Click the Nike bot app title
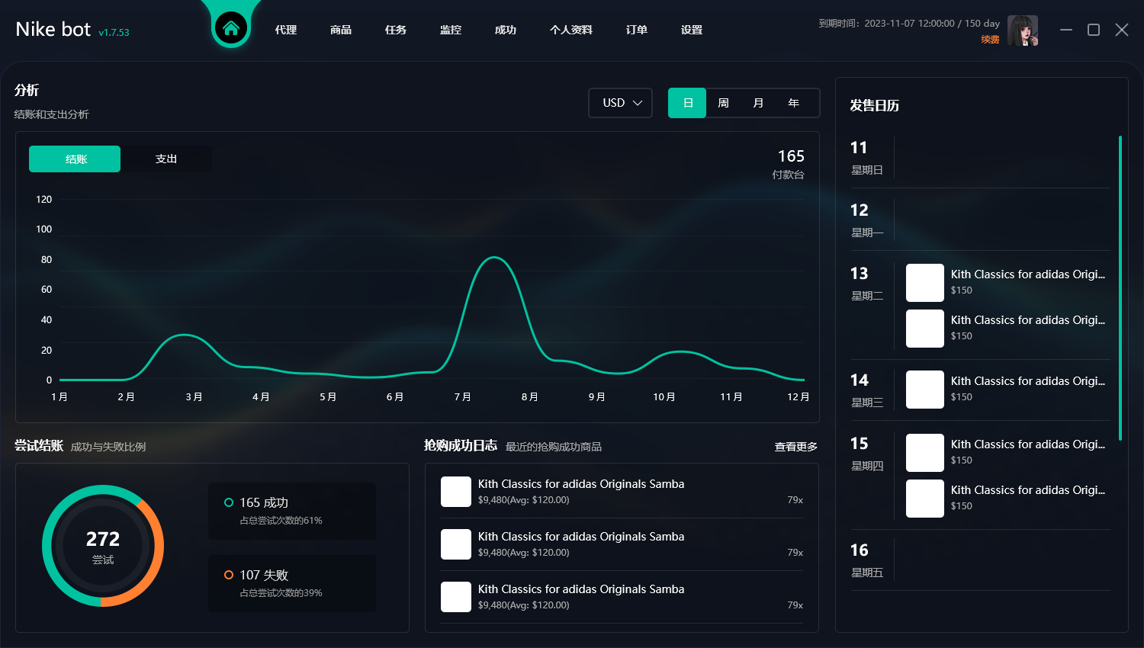 (x=53, y=29)
